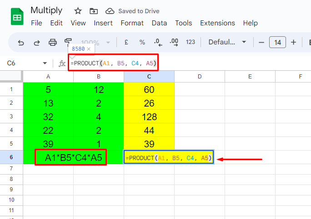Screen dimensions: 311x219
Task: Select cell C5 with value 39
Action: pos(149,144)
